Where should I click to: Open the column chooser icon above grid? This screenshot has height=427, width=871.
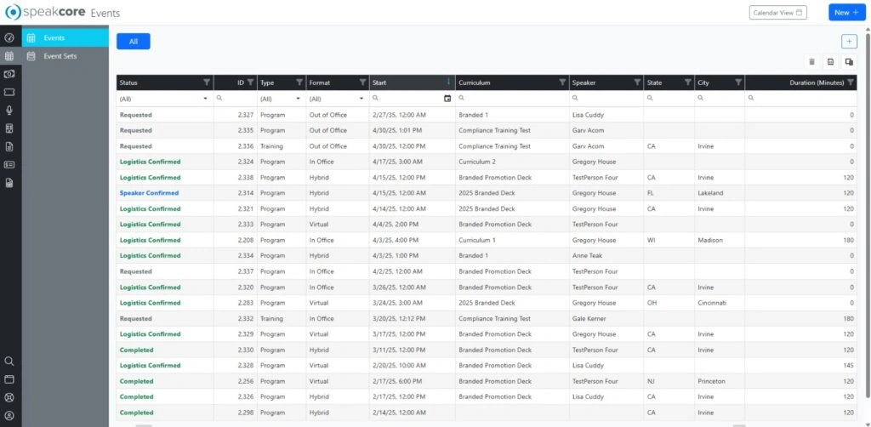point(848,62)
